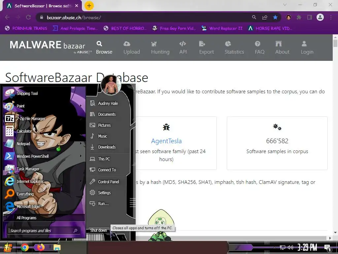
Task: Open Audrey Hale user folder
Action: 108,104
